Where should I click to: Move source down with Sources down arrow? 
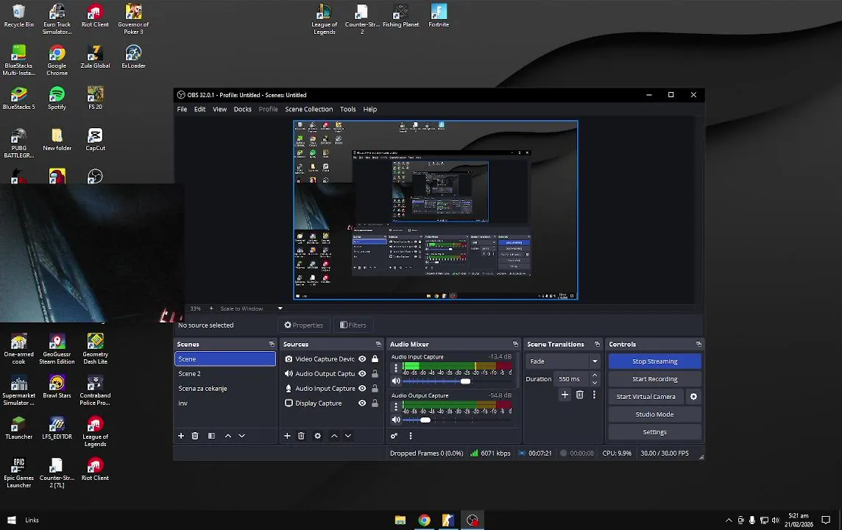coord(348,436)
